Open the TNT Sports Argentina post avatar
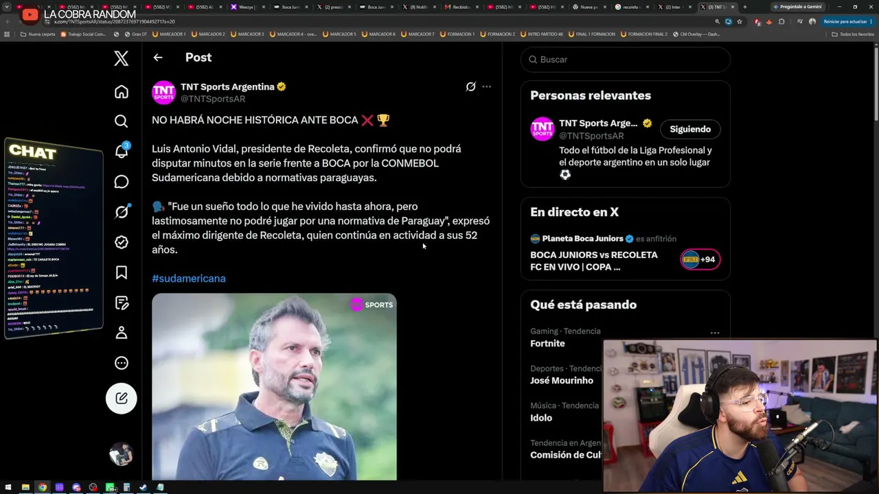 tap(163, 93)
